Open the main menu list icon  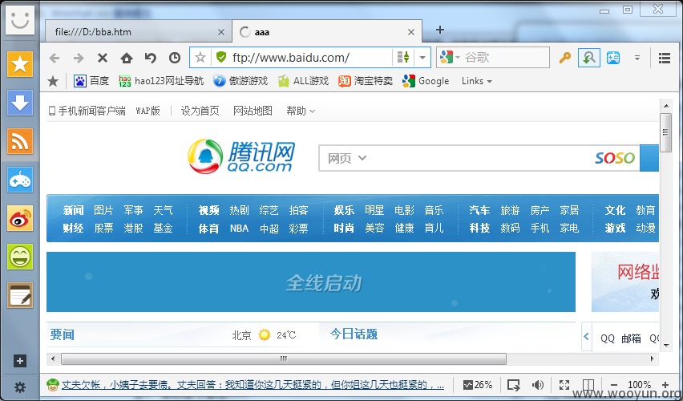(665, 58)
